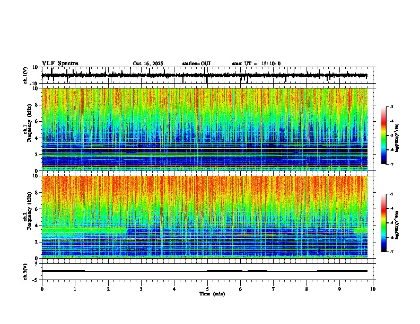Click the time axis tick label "1"
420x324 pixels.
(x=75, y=289)
